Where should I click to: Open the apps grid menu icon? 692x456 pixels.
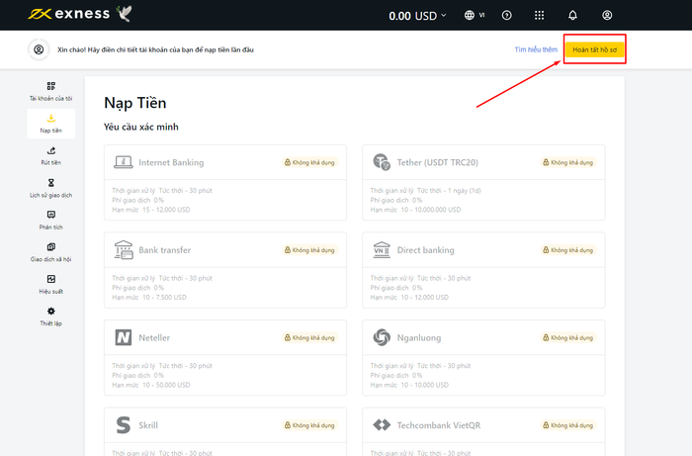tap(540, 16)
